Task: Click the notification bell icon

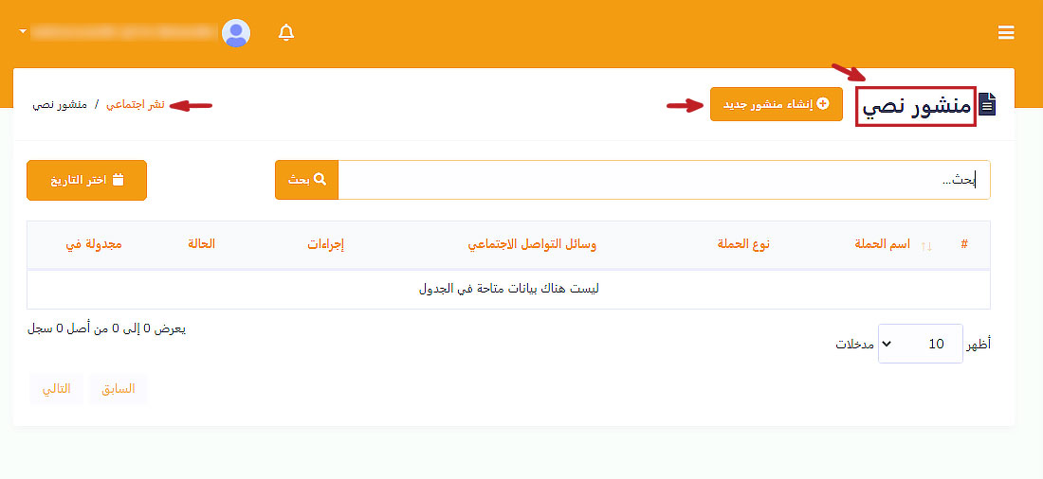Action: point(286,33)
